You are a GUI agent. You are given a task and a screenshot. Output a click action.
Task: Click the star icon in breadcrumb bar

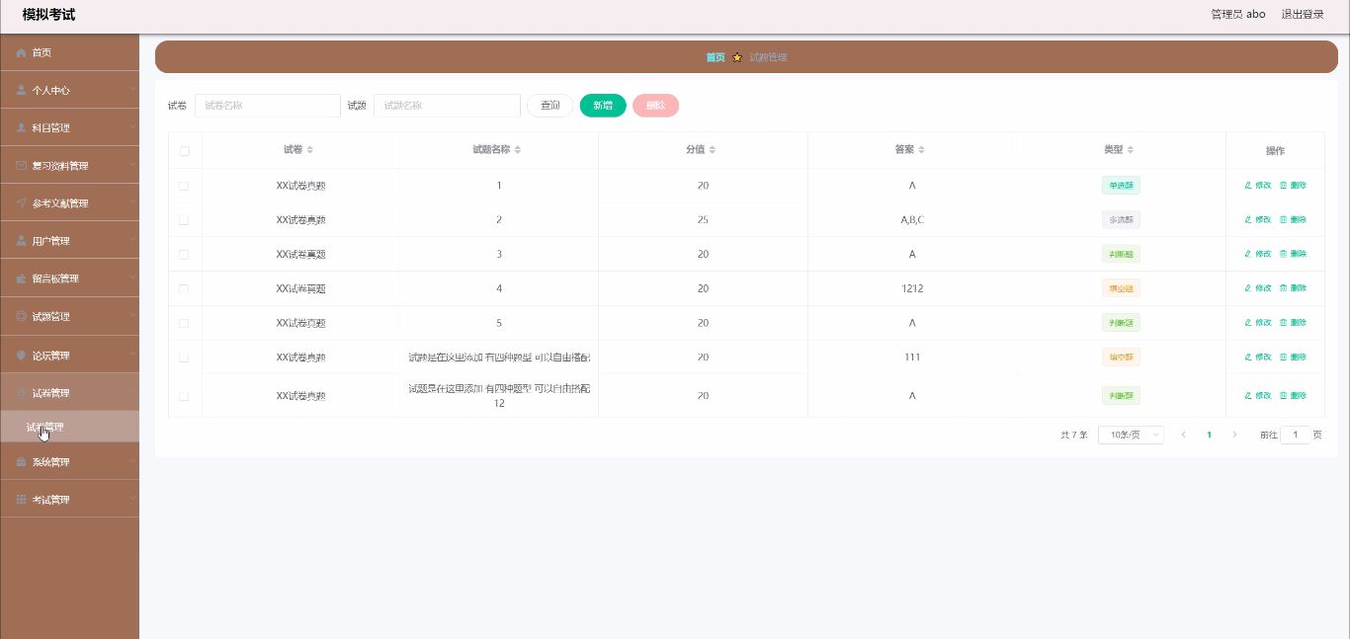click(737, 57)
